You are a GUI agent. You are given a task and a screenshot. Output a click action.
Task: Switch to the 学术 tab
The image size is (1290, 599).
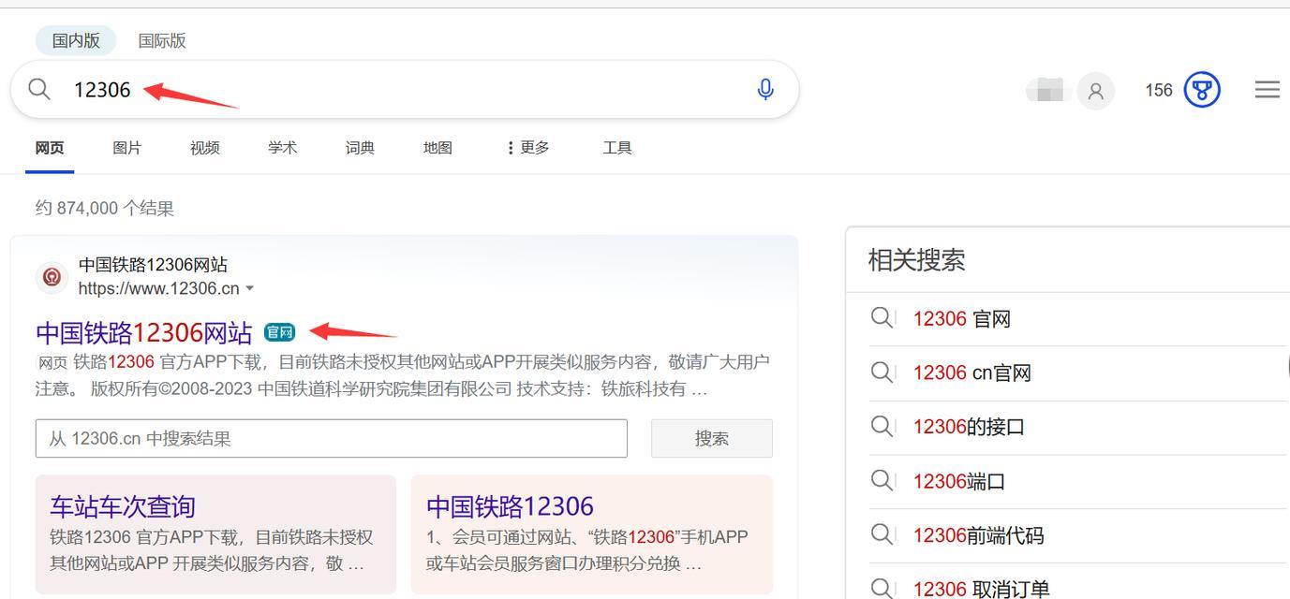tap(282, 148)
